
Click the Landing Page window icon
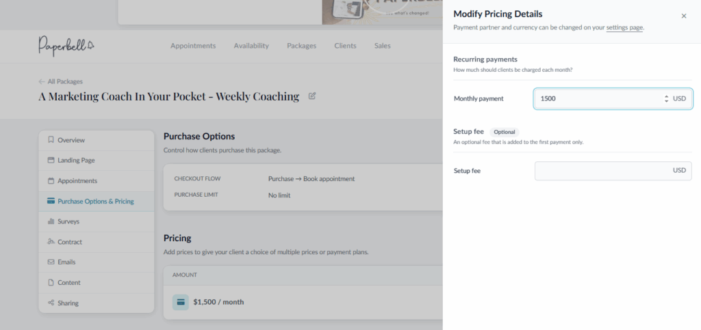coord(51,160)
